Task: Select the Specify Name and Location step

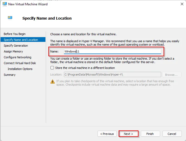Action: pyautogui.click(x=23, y=39)
